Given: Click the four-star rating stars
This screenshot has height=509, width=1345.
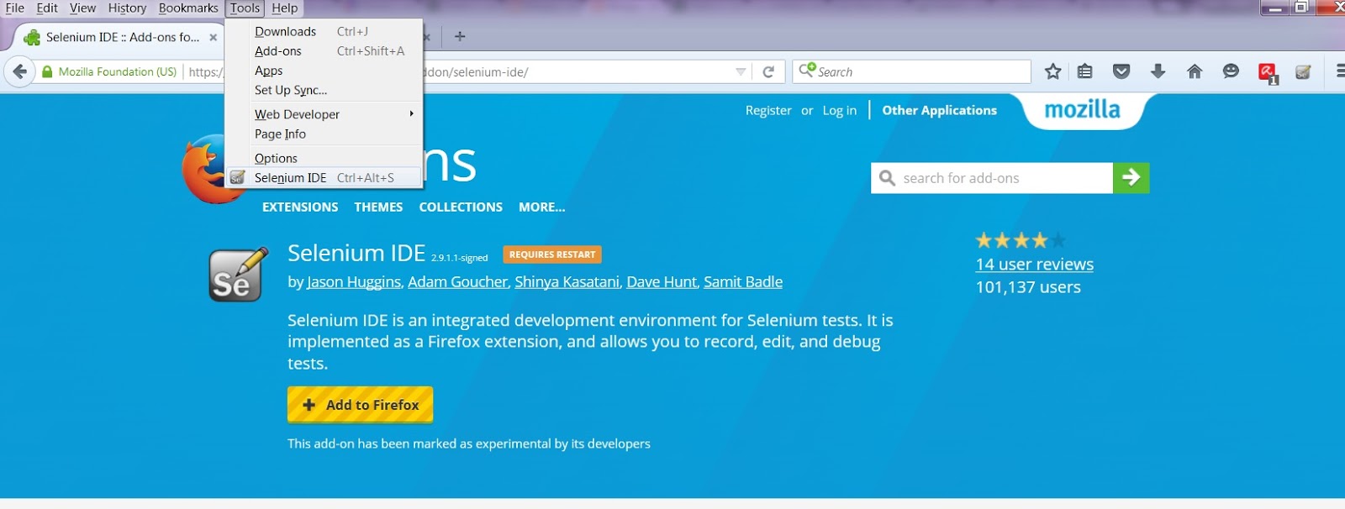Looking at the screenshot, I should [1021, 240].
